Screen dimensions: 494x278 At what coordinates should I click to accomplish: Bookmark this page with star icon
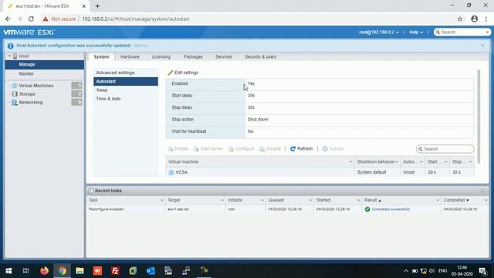460,19
